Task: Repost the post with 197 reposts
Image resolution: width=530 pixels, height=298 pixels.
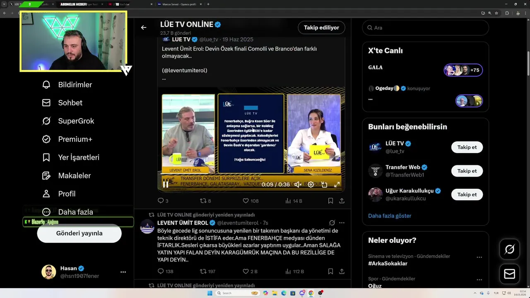Action: point(207,272)
